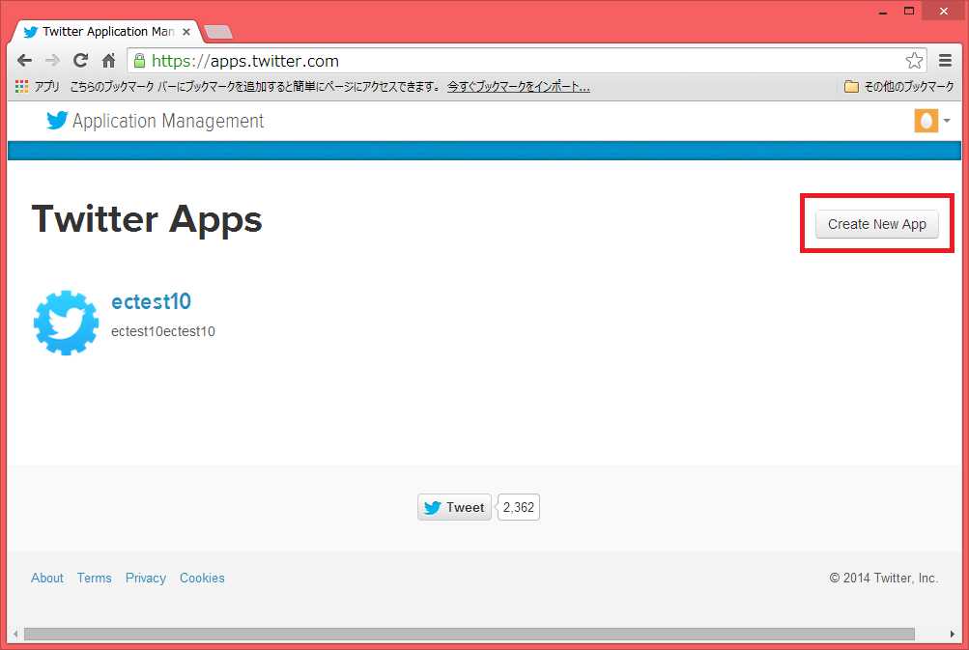Click the Twitter bird logo in header

click(57, 121)
